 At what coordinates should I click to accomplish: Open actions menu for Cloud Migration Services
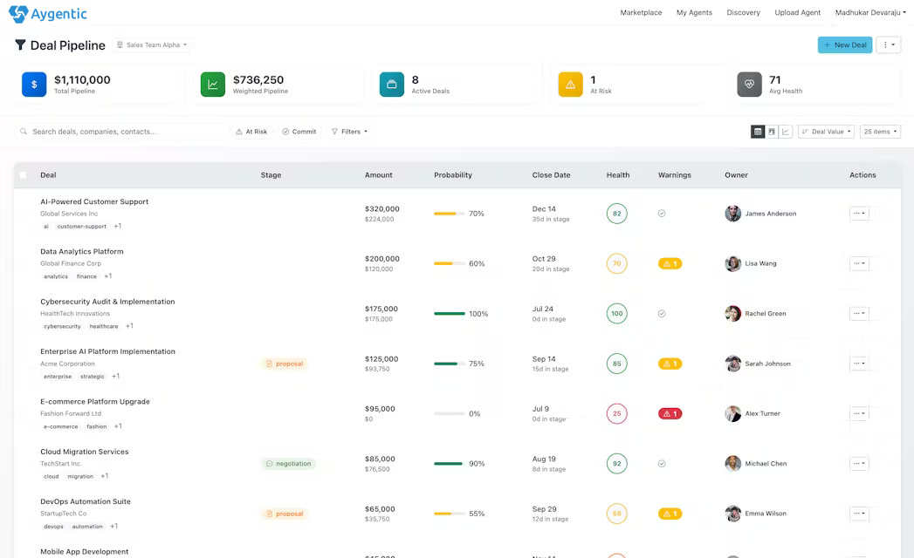click(859, 464)
